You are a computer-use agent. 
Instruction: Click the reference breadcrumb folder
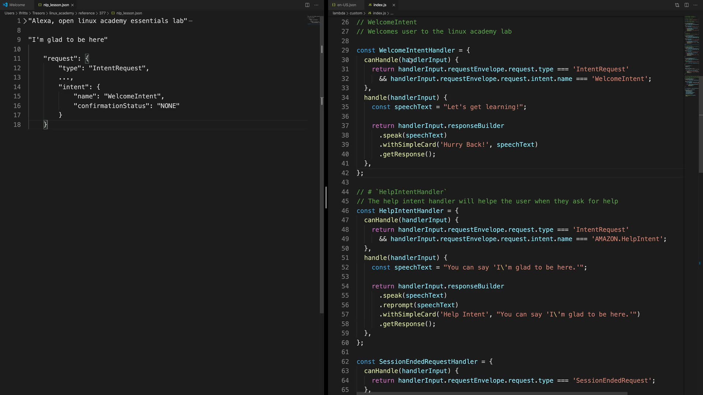pos(86,13)
